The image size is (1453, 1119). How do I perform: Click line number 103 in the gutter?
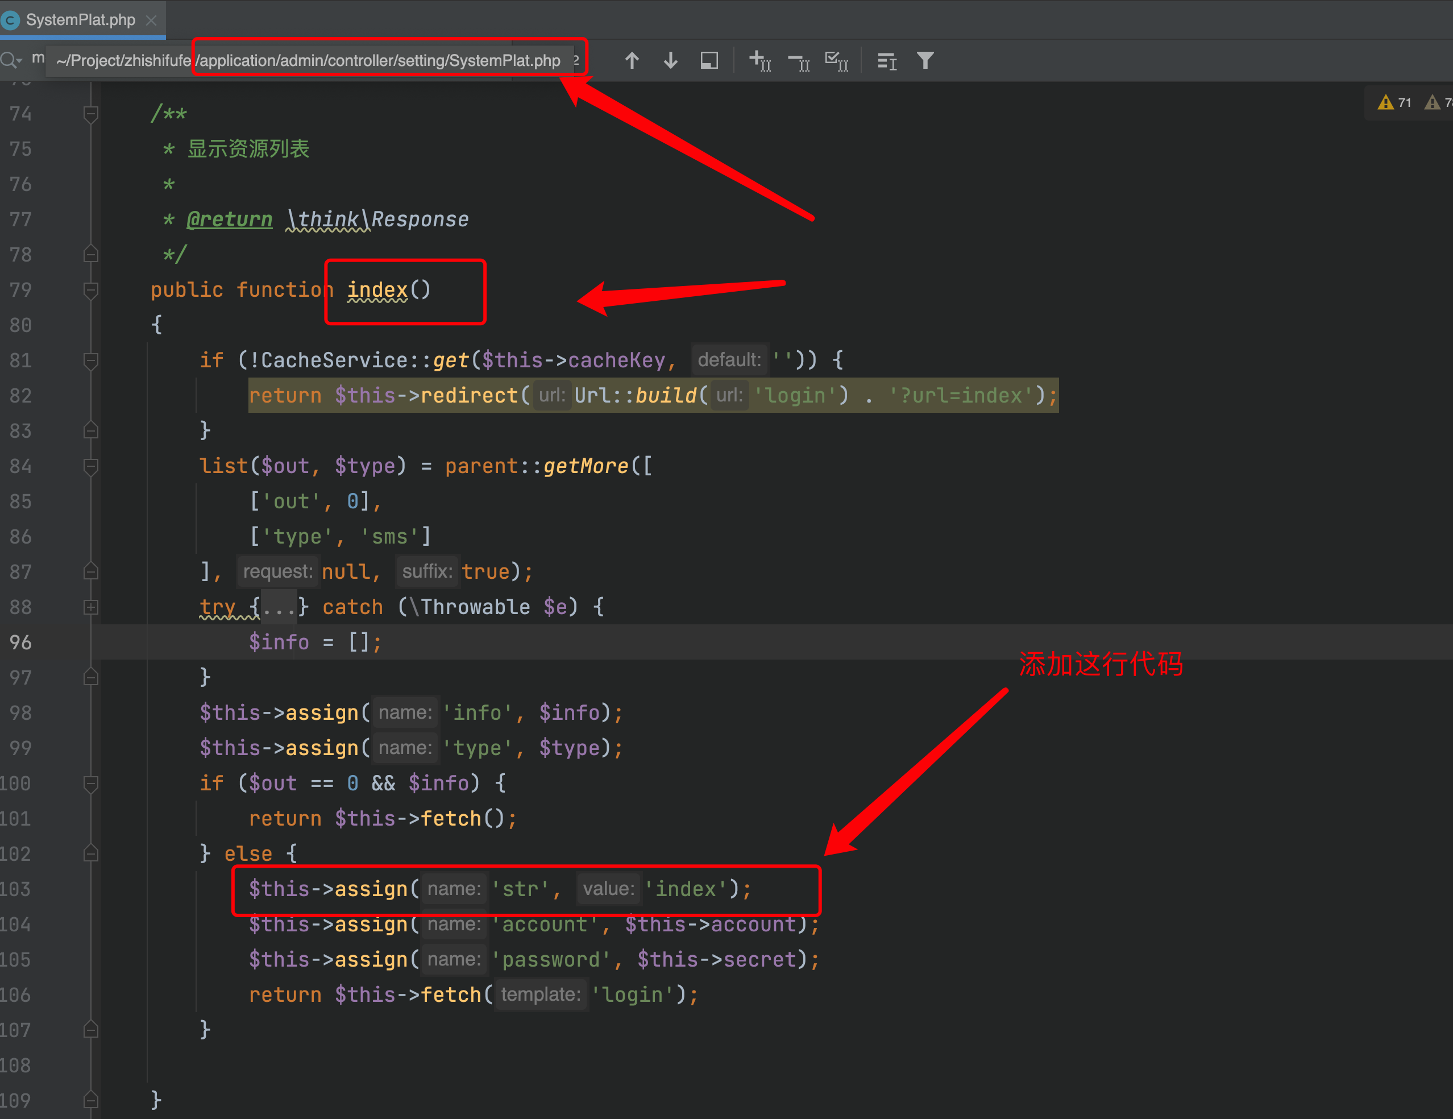click(16, 889)
